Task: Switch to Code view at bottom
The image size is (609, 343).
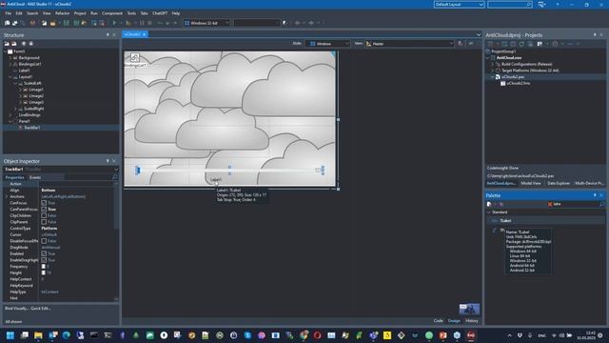Action: 438,321
